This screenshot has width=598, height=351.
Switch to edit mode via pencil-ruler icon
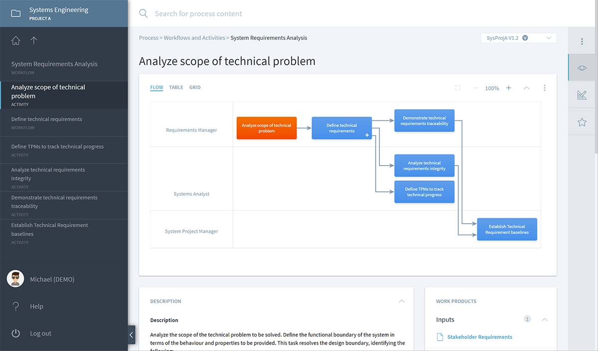[582, 94]
